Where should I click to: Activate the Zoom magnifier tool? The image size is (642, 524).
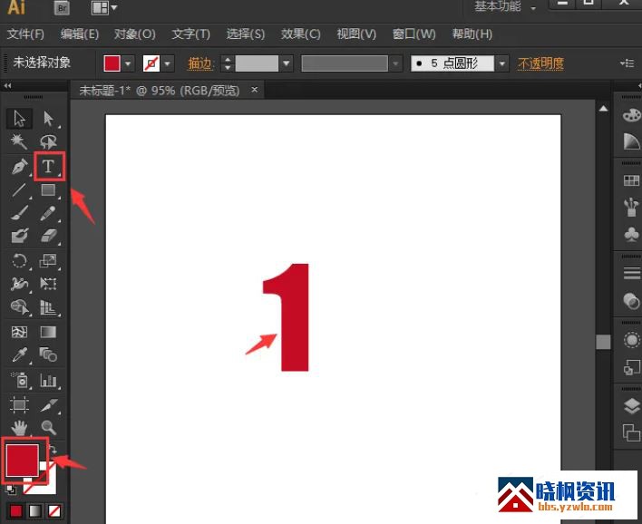(x=49, y=426)
